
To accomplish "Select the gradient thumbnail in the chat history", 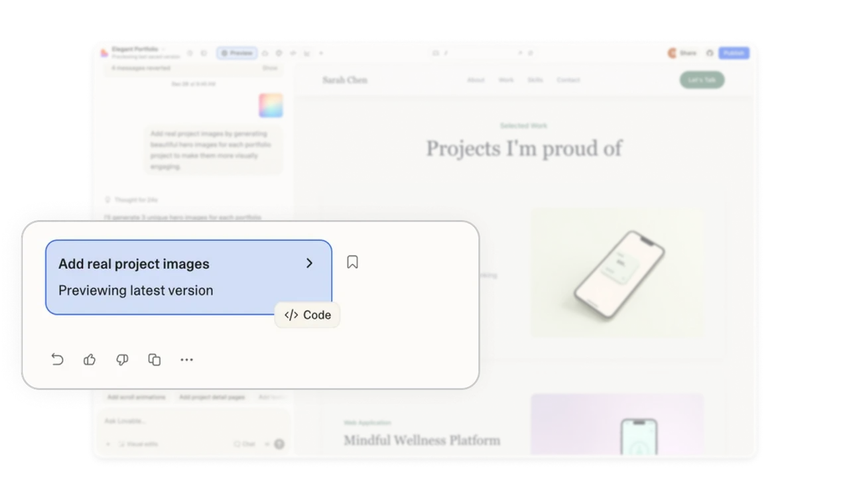I will pos(271,105).
